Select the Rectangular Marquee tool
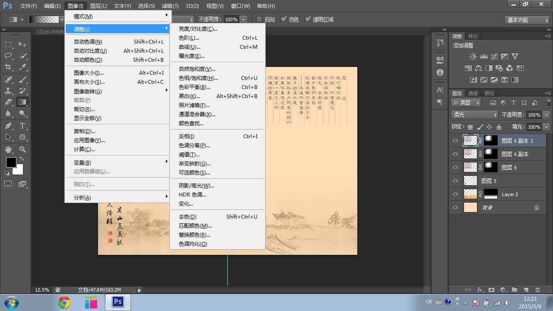Screen dimensions: 553x311 point(8,44)
